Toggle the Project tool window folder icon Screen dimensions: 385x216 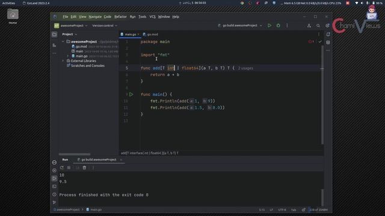click(54, 34)
